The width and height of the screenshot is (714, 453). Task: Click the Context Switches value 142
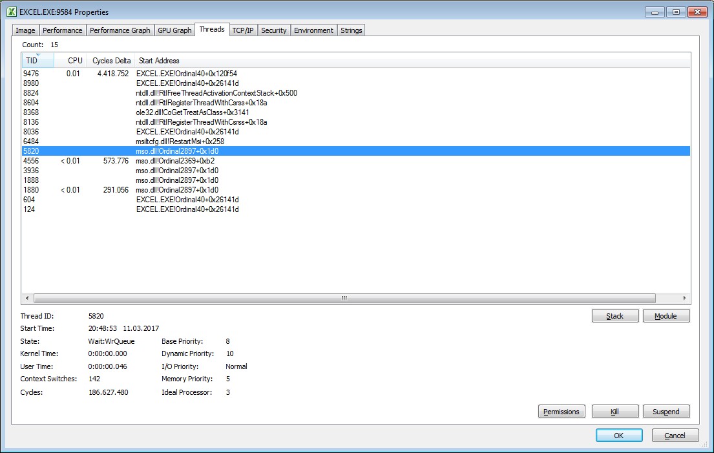click(94, 379)
